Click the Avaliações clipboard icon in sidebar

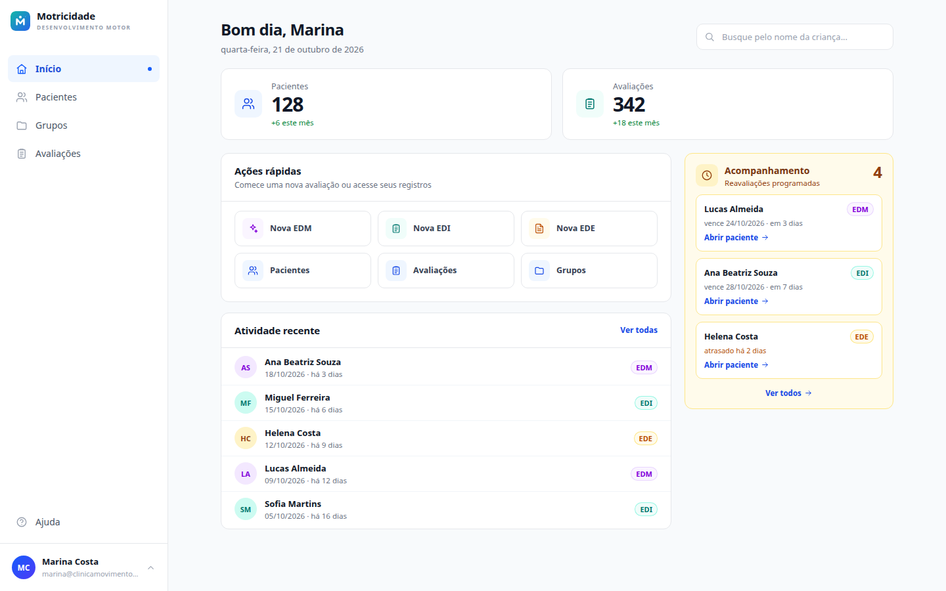[x=22, y=154]
